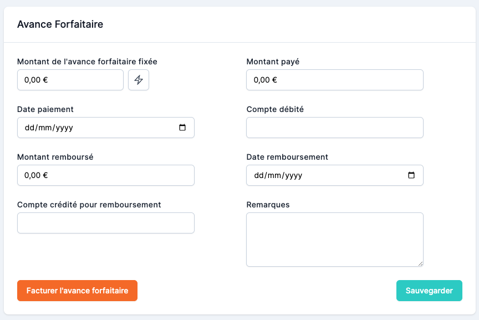Screen dimensions: 479x320
Task: Click the lightning bolt auto-calculate button
Action: [139, 80]
